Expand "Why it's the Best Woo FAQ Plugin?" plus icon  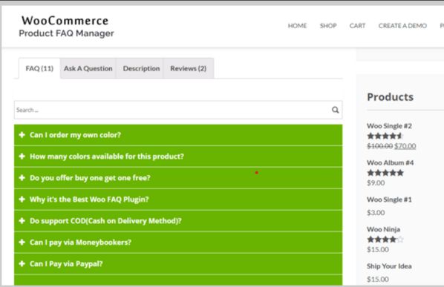(22, 199)
